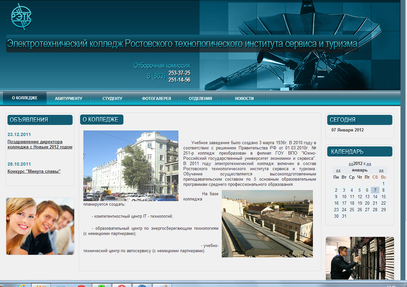Follow the Конкурс "Минута славы" announcement link
This screenshot has width=407, height=287.
point(34,171)
